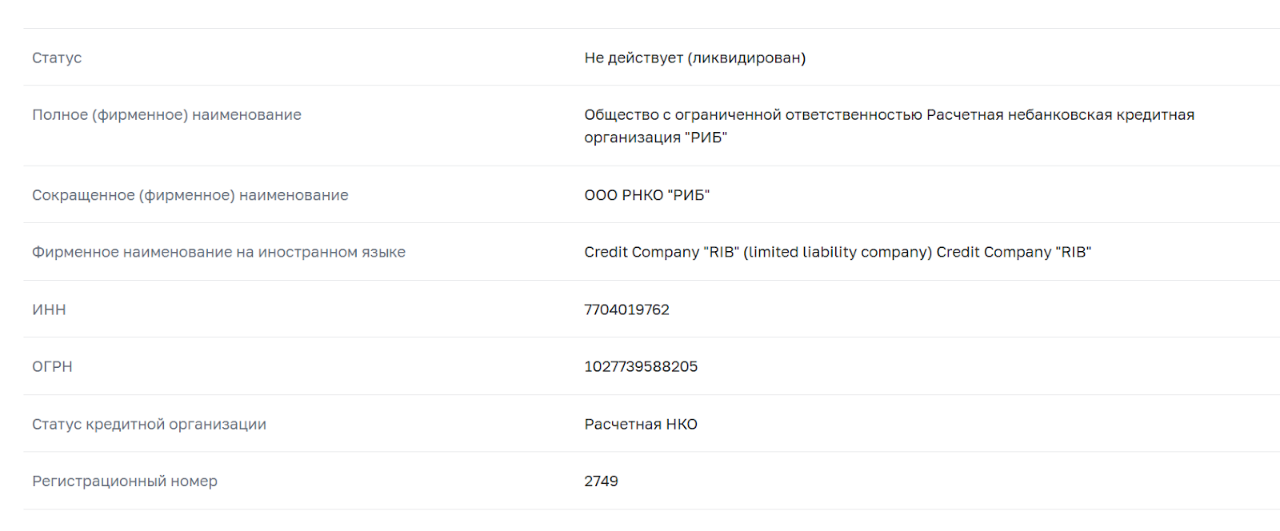The image size is (1280, 531).
Task: Click the "(limited liability company)" text
Action: pyautogui.click(x=838, y=252)
